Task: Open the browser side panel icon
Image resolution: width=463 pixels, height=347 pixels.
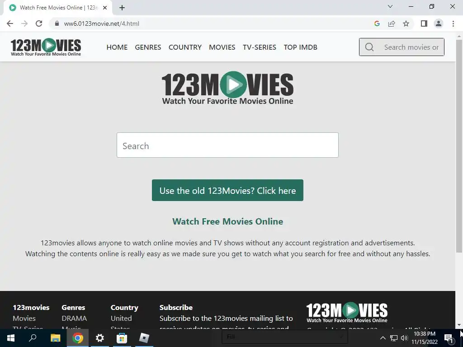Action: tap(424, 23)
